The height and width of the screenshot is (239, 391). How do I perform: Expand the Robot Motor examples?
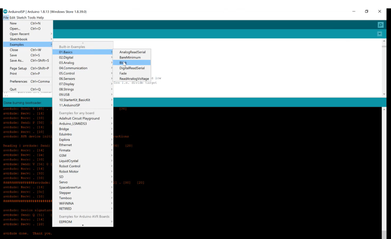click(x=83, y=172)
